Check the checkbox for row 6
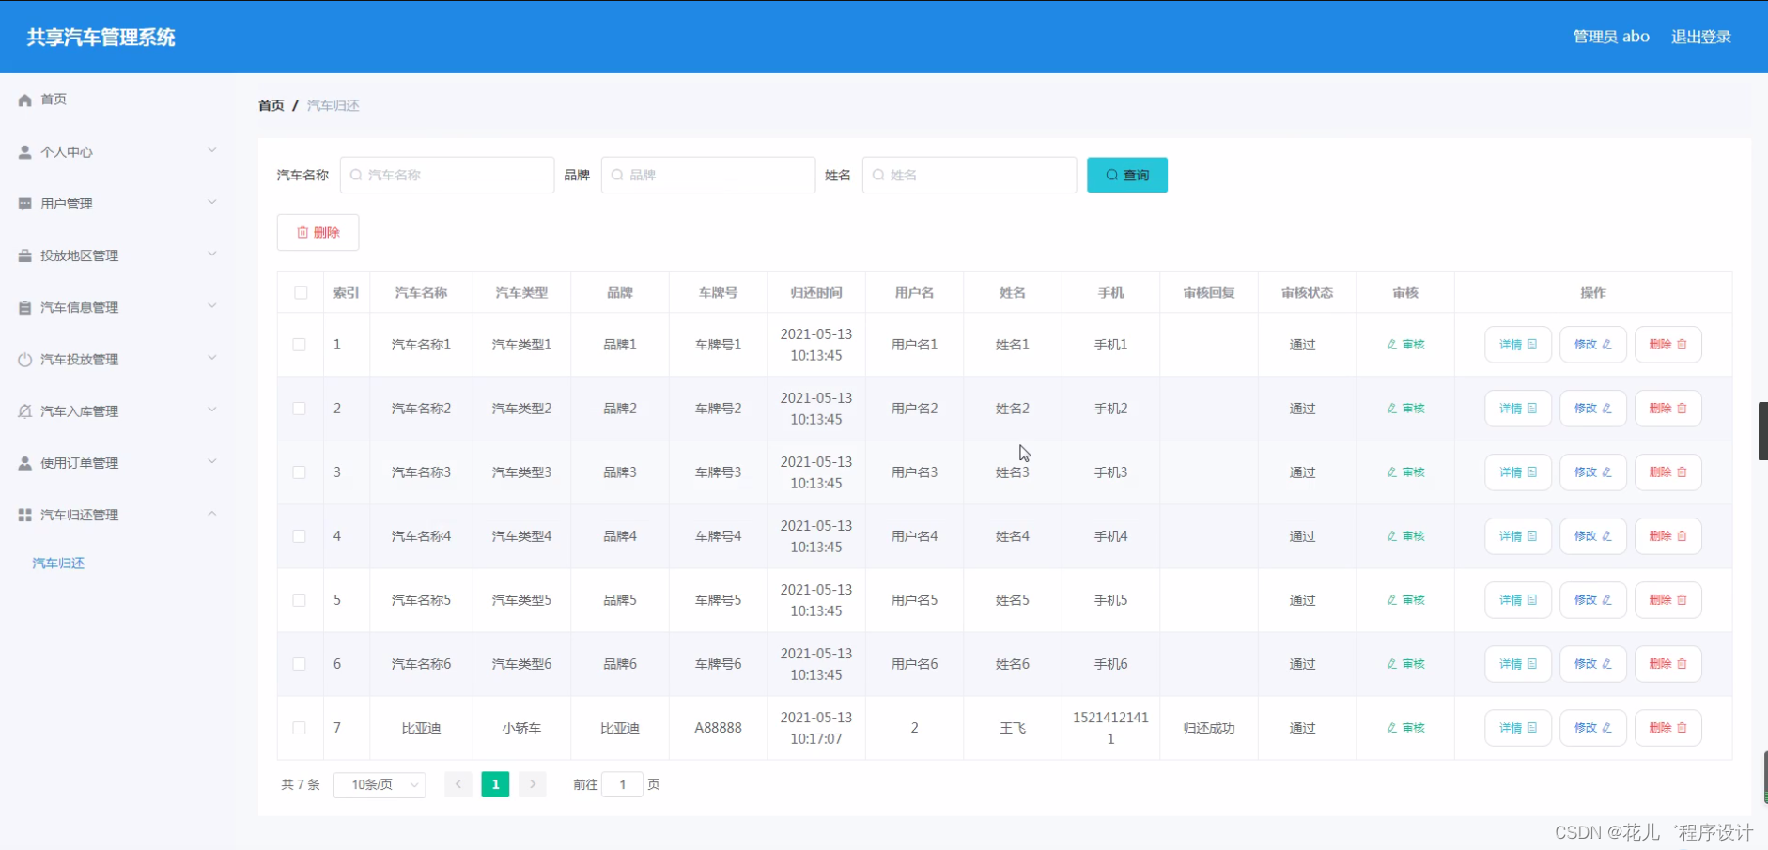The height and width of the screenshot is (850, 1768). point(299,664)
